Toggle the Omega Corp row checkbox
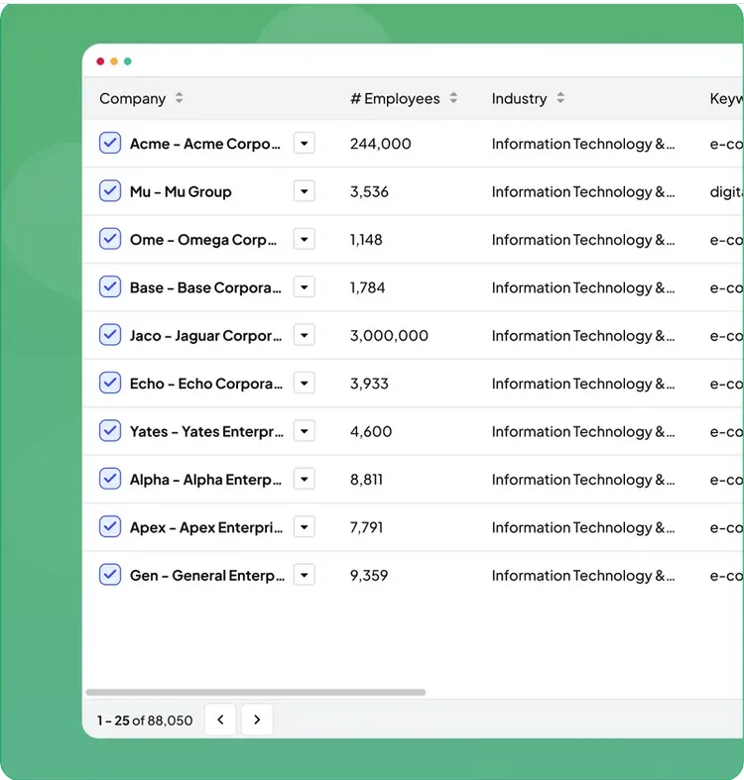 click(109, 239)
